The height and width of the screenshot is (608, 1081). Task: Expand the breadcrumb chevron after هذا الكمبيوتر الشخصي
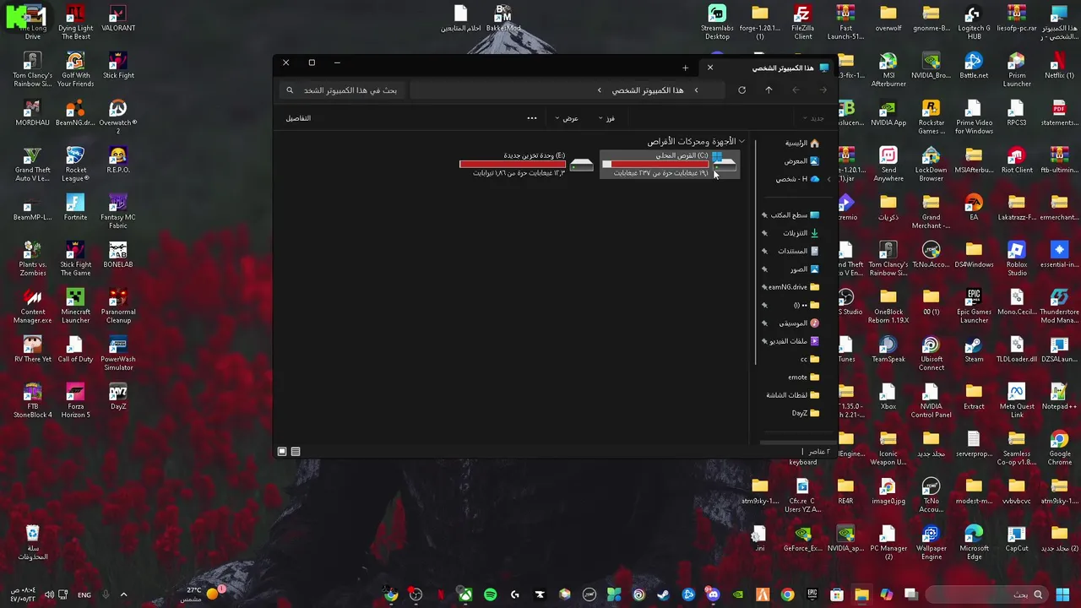[600, 90]
